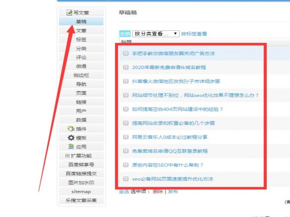Screen dimensions: 290x217
Task: Tick checkbox beside 2020年最新免费申请tk域名教程
Action: (x=126, y=68)
